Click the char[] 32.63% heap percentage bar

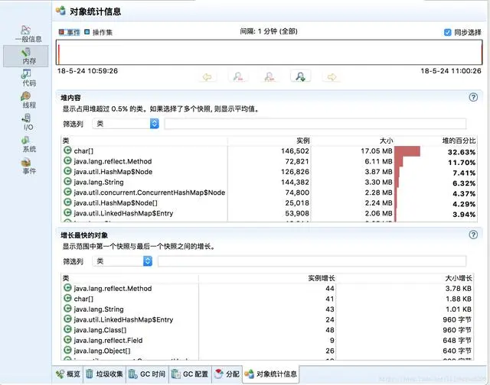click(x=407, y=151)
